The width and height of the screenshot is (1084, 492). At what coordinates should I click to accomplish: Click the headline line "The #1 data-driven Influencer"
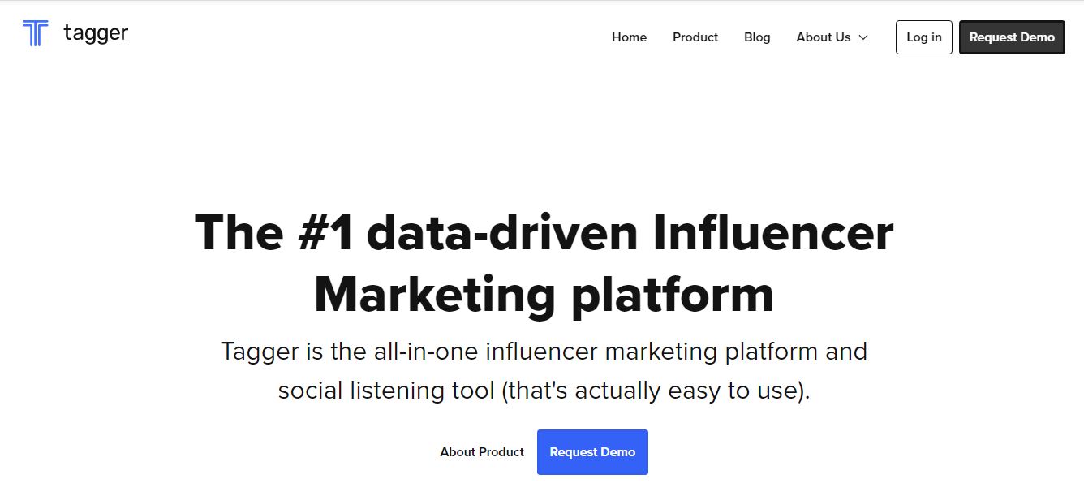click(544, 233)
